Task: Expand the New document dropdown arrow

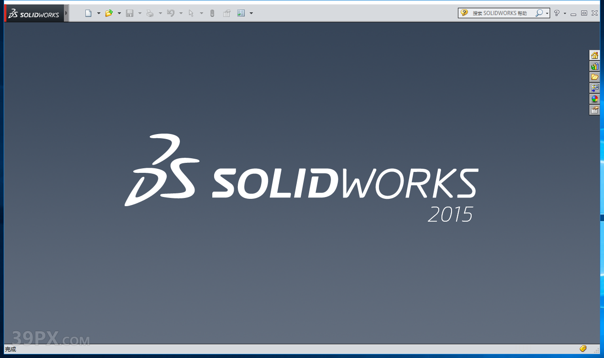Action: [x=99, y=13]
